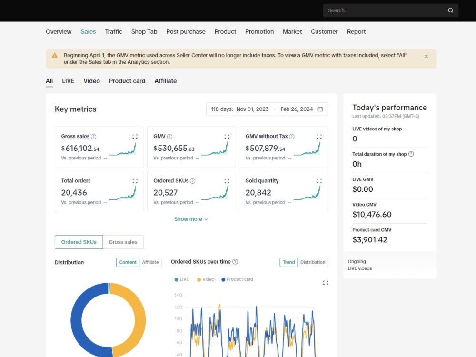Viewport: 476px width, 357px height.
Task: Expand the Gross sales card chart
Action: coord(135,137)
